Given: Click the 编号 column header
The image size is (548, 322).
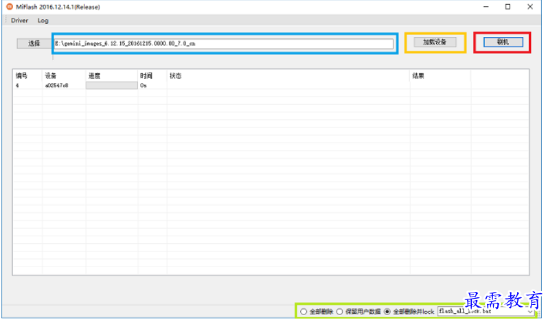Looking at the screenshot, I should (x=21, y=75).
